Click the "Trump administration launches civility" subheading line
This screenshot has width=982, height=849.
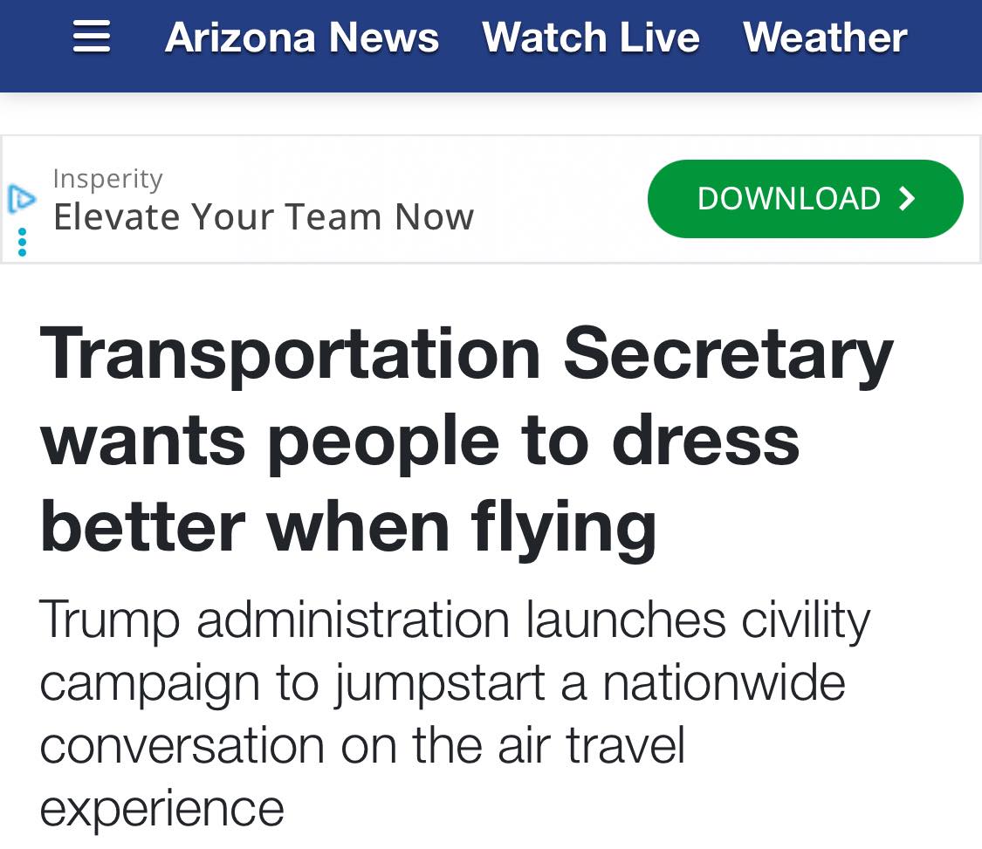(x=455, y=620)
